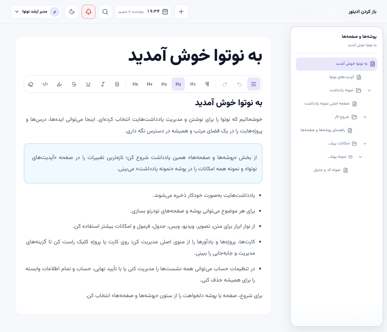Switch to paragraph pilcrow style
This screenshot has width=387, height=332.
pyautogui.click(x=207, y=84)
